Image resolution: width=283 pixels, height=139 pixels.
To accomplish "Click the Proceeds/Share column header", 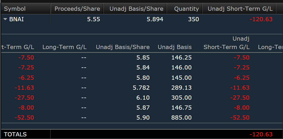I will (77, 9).
